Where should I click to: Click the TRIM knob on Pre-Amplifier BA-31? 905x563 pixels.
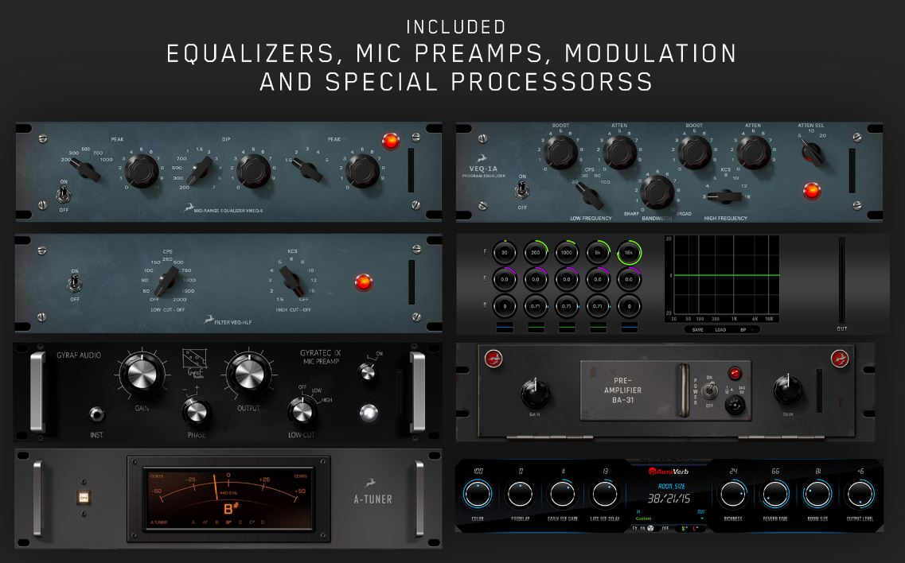point(787,390)
